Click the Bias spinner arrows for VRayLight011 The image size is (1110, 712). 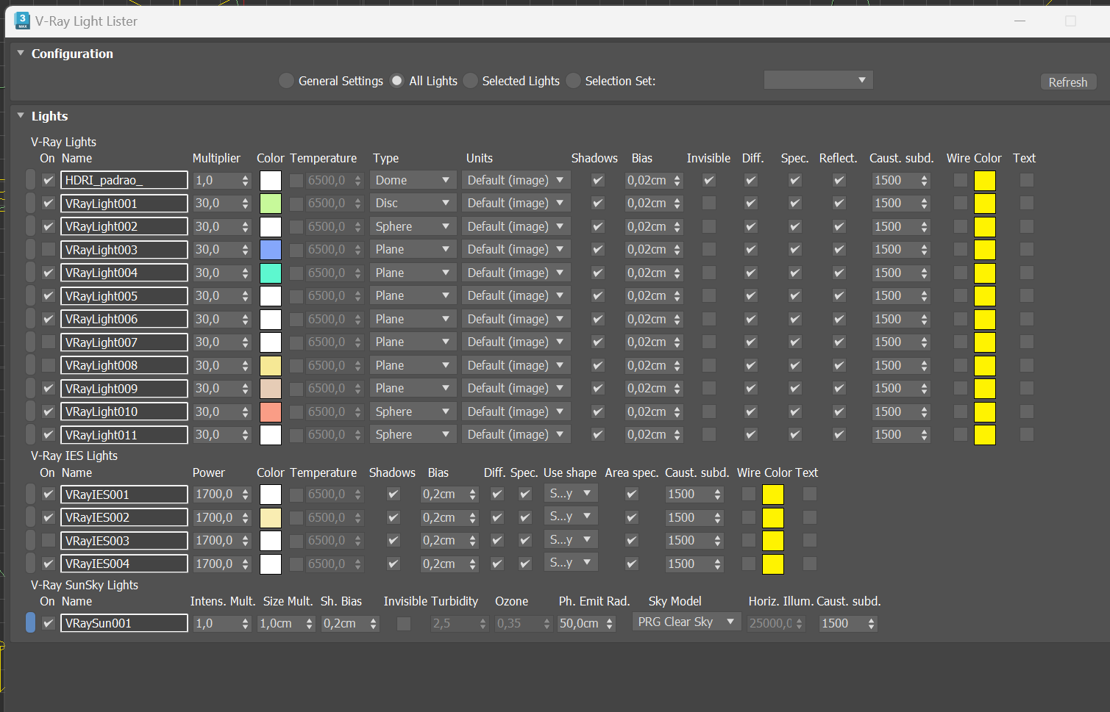[677, 435]
